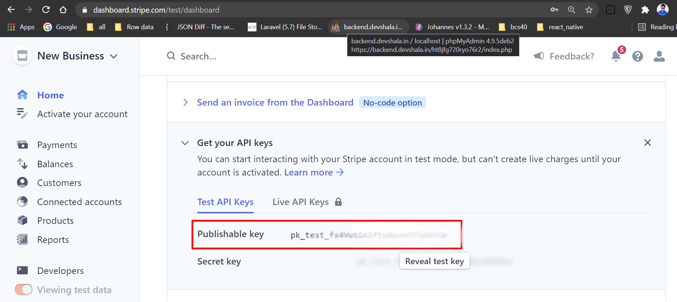Open the Reports menu item
Image resolution: width=677 pixels, height=302 pixels.
coord(53,240)
